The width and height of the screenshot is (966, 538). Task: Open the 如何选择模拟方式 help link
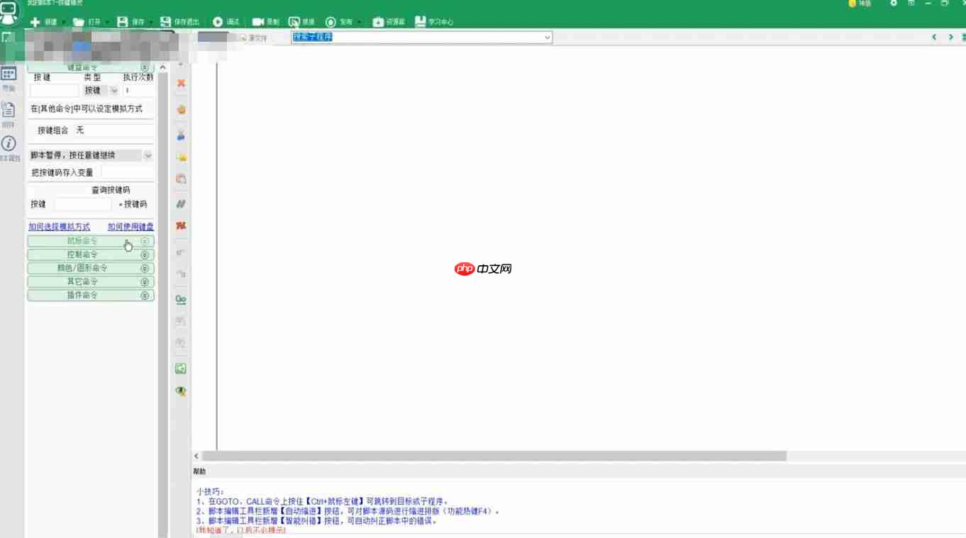point(60,227)
